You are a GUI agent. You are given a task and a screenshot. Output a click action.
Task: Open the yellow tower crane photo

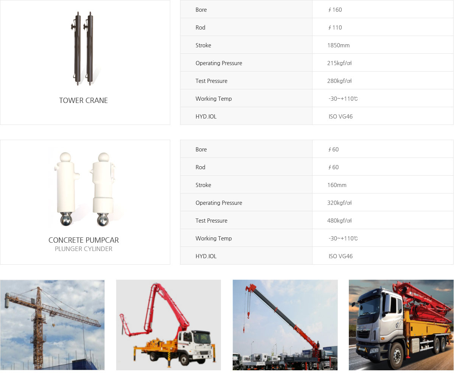[x=52, y=325]
